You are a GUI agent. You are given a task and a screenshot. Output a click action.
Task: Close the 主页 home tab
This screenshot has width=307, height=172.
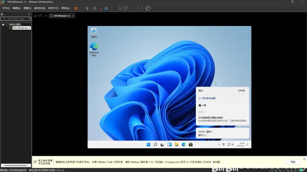46,16
